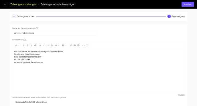This screenshot has width=197, height=106.
Task: Click the payment method name field
Action: click(x=55, y=33)
